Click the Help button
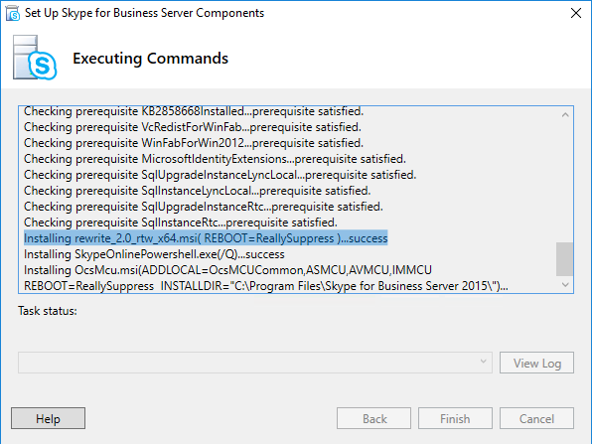Image resolution: width=592 pixels, height=444 pixels. point(48,418)
